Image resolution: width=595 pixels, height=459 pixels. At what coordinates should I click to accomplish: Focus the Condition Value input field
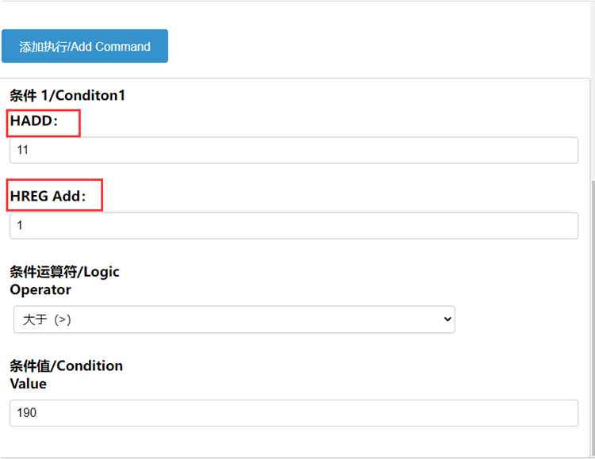click(x=294, y=413)
